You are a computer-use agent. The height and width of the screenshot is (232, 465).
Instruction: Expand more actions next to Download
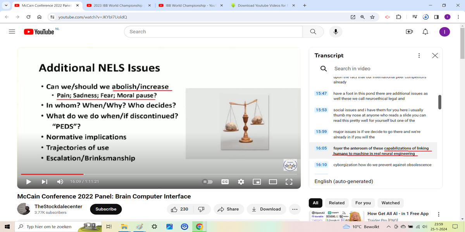click(x=294, y=209)
